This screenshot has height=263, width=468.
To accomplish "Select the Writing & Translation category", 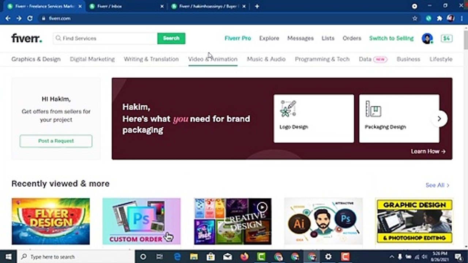I will [151, 59].
